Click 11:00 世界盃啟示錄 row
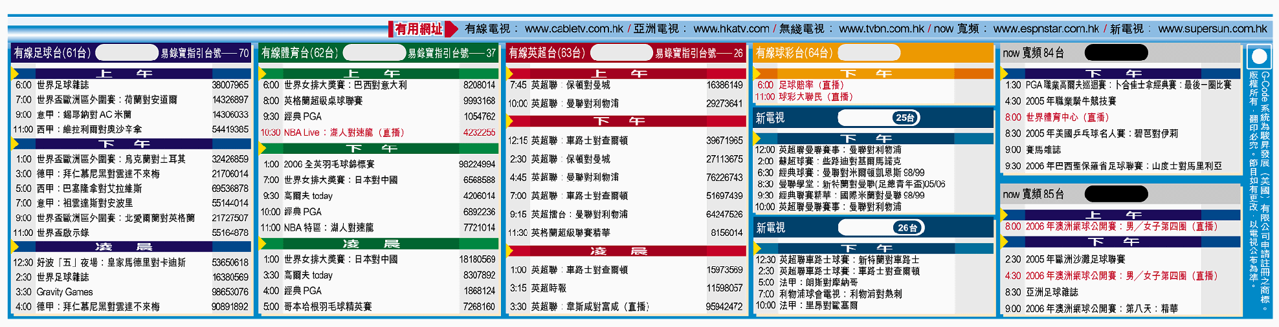Viewport: 1279px width, 327px height. [x=131, y=233]
